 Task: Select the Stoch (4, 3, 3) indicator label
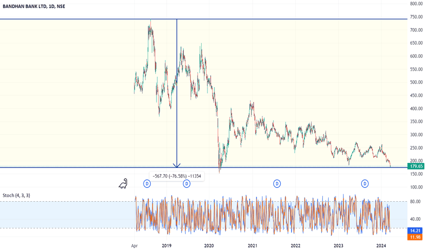(16, 195)
